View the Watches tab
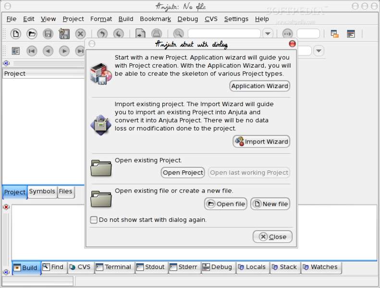Viewport: 380px width, 288px height. tap(321, 267)
